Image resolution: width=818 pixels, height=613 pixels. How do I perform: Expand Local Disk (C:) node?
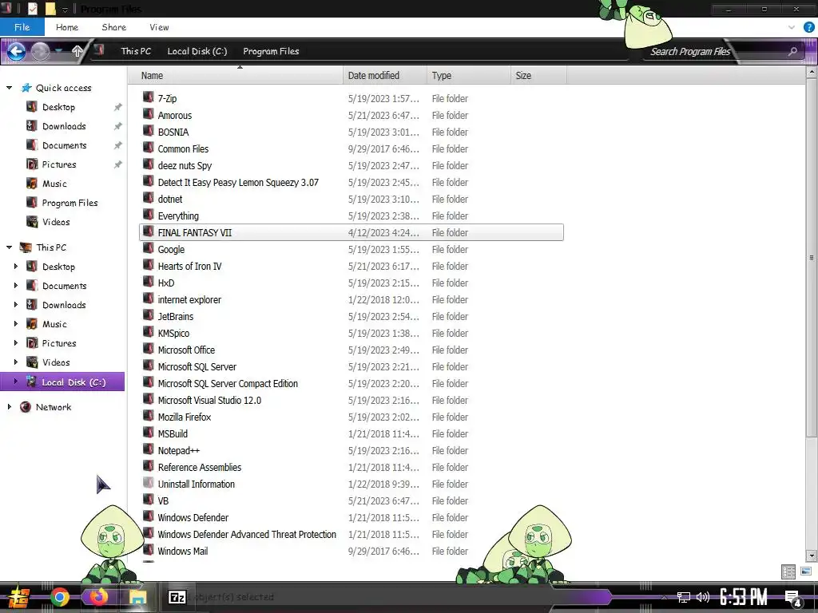16,382
